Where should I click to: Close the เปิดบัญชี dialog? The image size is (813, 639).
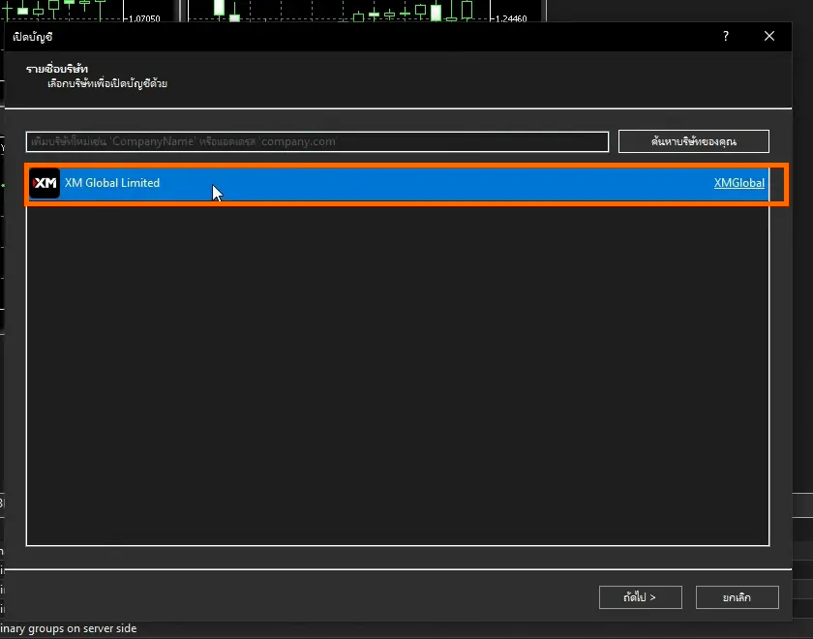[769, 37]
